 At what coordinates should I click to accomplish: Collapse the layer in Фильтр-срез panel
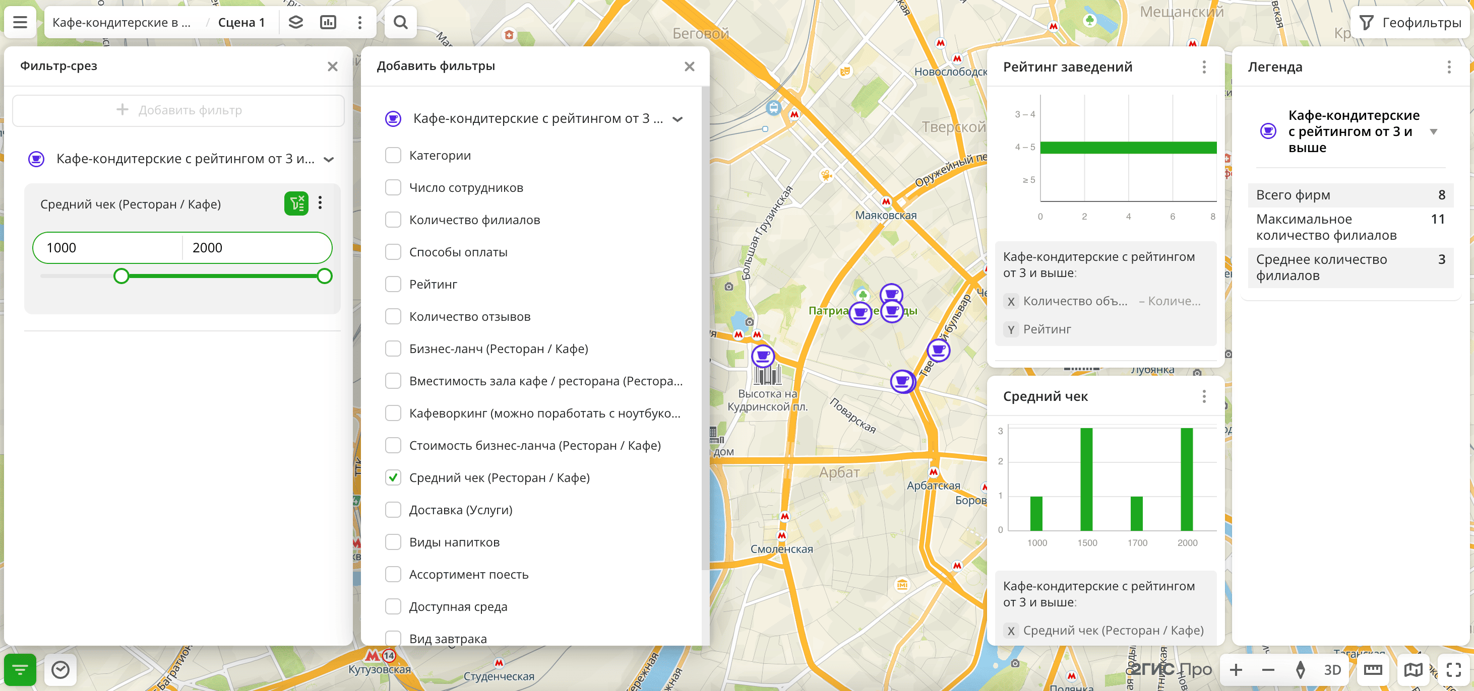click(329, 160)
